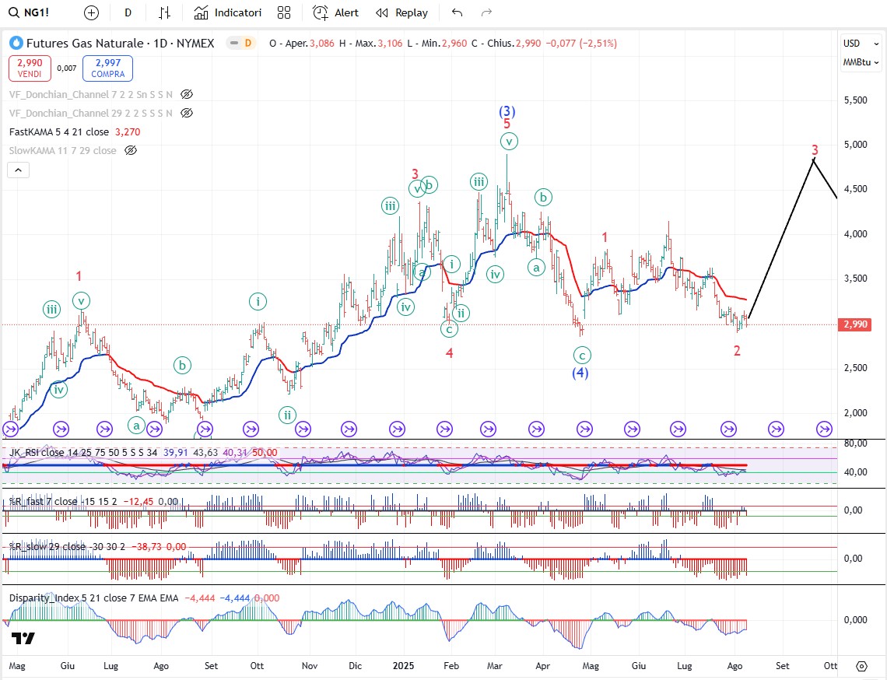Open the D timeframe interval dropdown
This screenshot has width=887, height=680.
(x=128, y=12)
